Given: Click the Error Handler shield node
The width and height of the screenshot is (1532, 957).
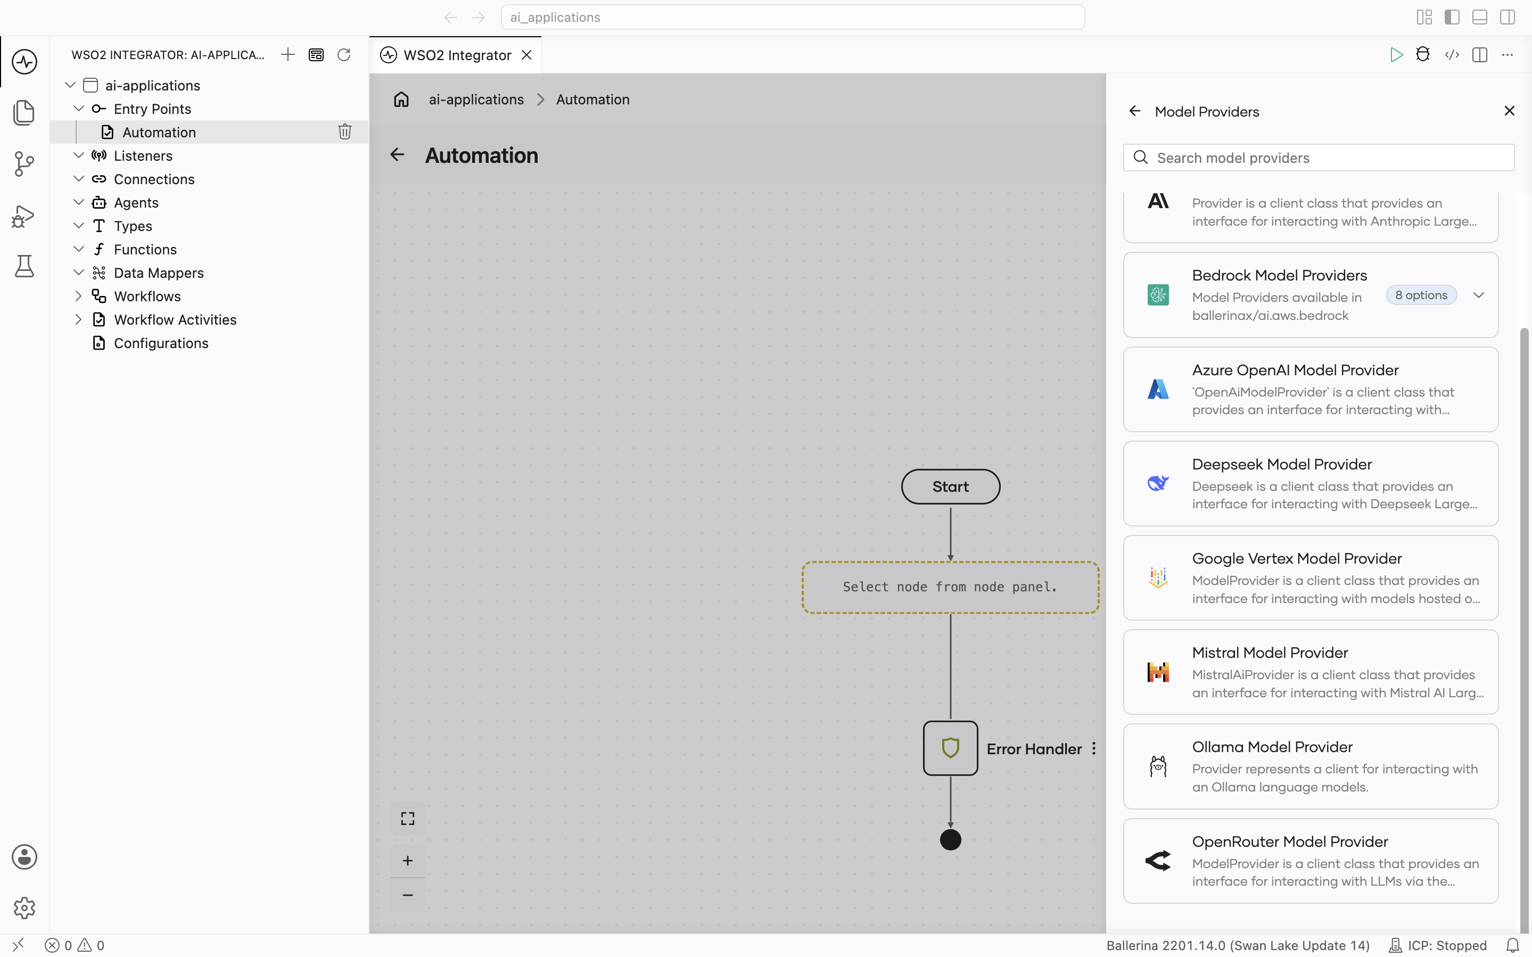Looking at the screenshot, I should click(951, 748).
